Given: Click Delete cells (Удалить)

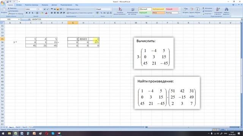Looking at the screenshot, I should [x=192, y=11].
